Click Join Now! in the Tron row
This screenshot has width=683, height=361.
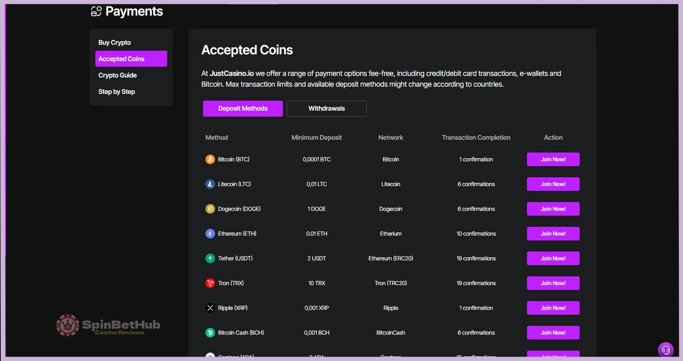553,283
